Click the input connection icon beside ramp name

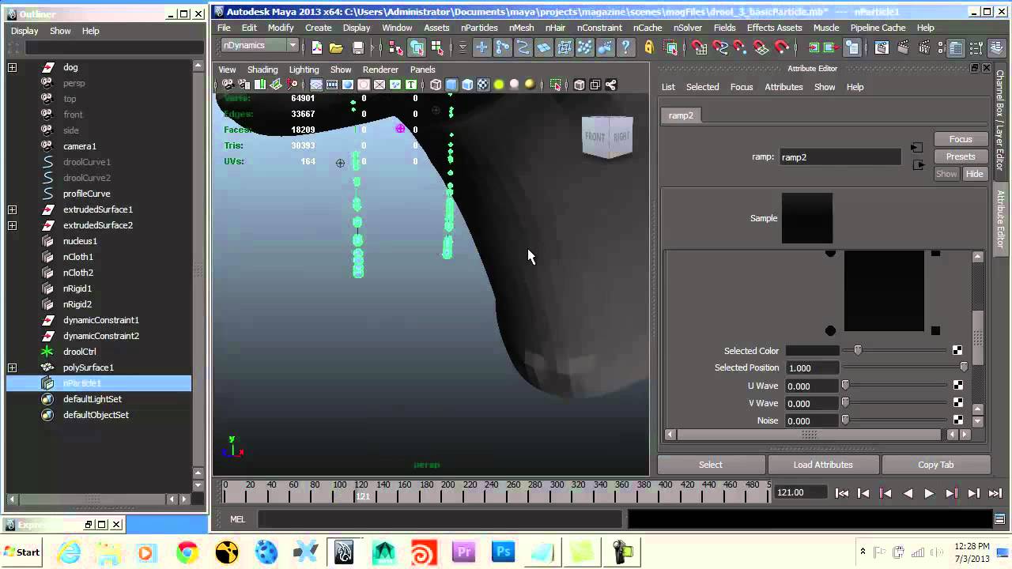(x=916, y=148)
